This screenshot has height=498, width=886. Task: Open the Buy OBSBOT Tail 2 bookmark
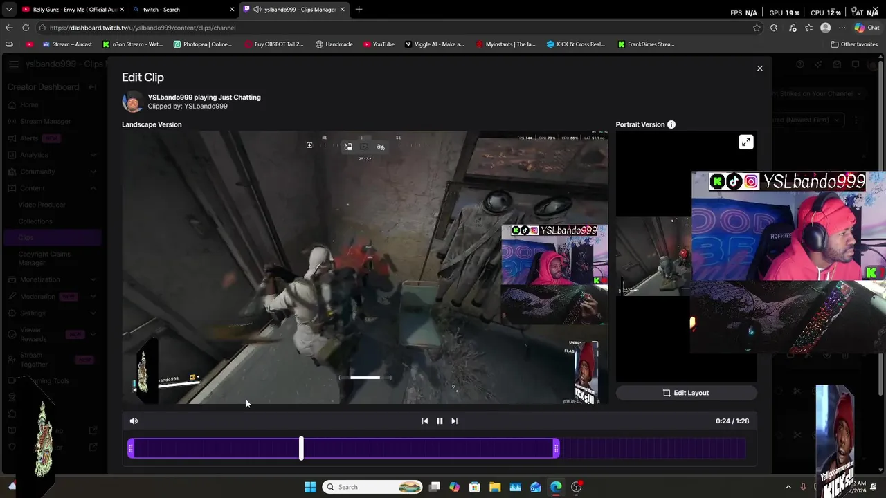[274, 44]
